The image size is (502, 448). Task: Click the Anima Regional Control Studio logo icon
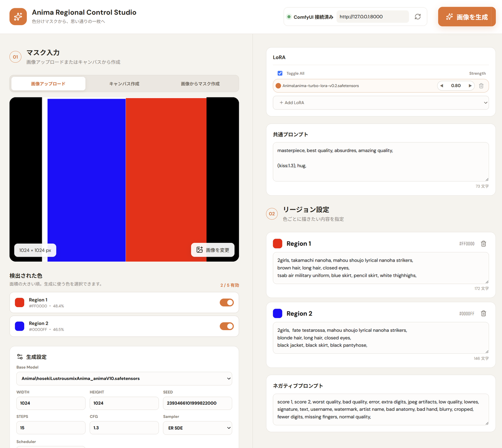(18, 17)
